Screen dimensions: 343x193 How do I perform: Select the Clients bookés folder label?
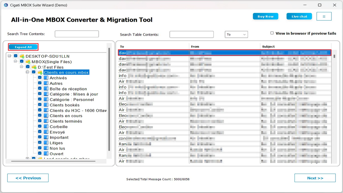pyautogui.click(x=65, y=105)
